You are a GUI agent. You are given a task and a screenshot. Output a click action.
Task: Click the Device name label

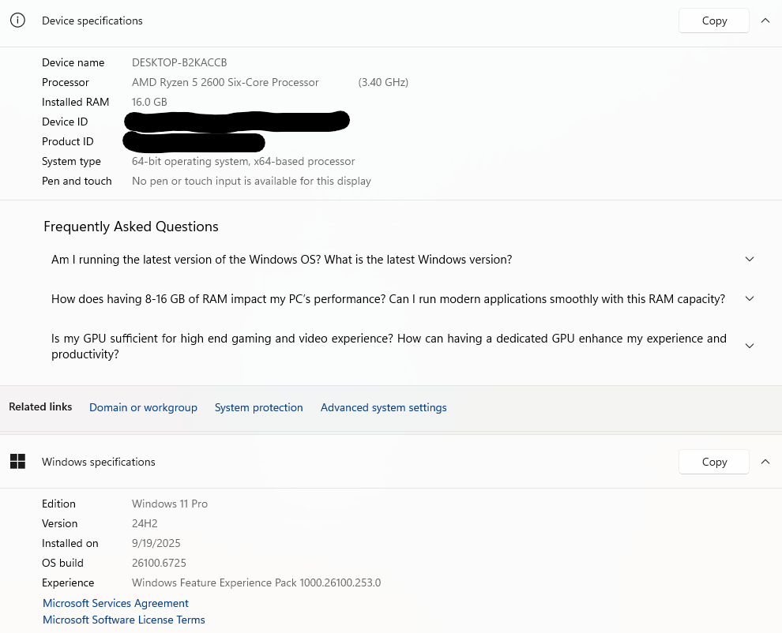73,62
